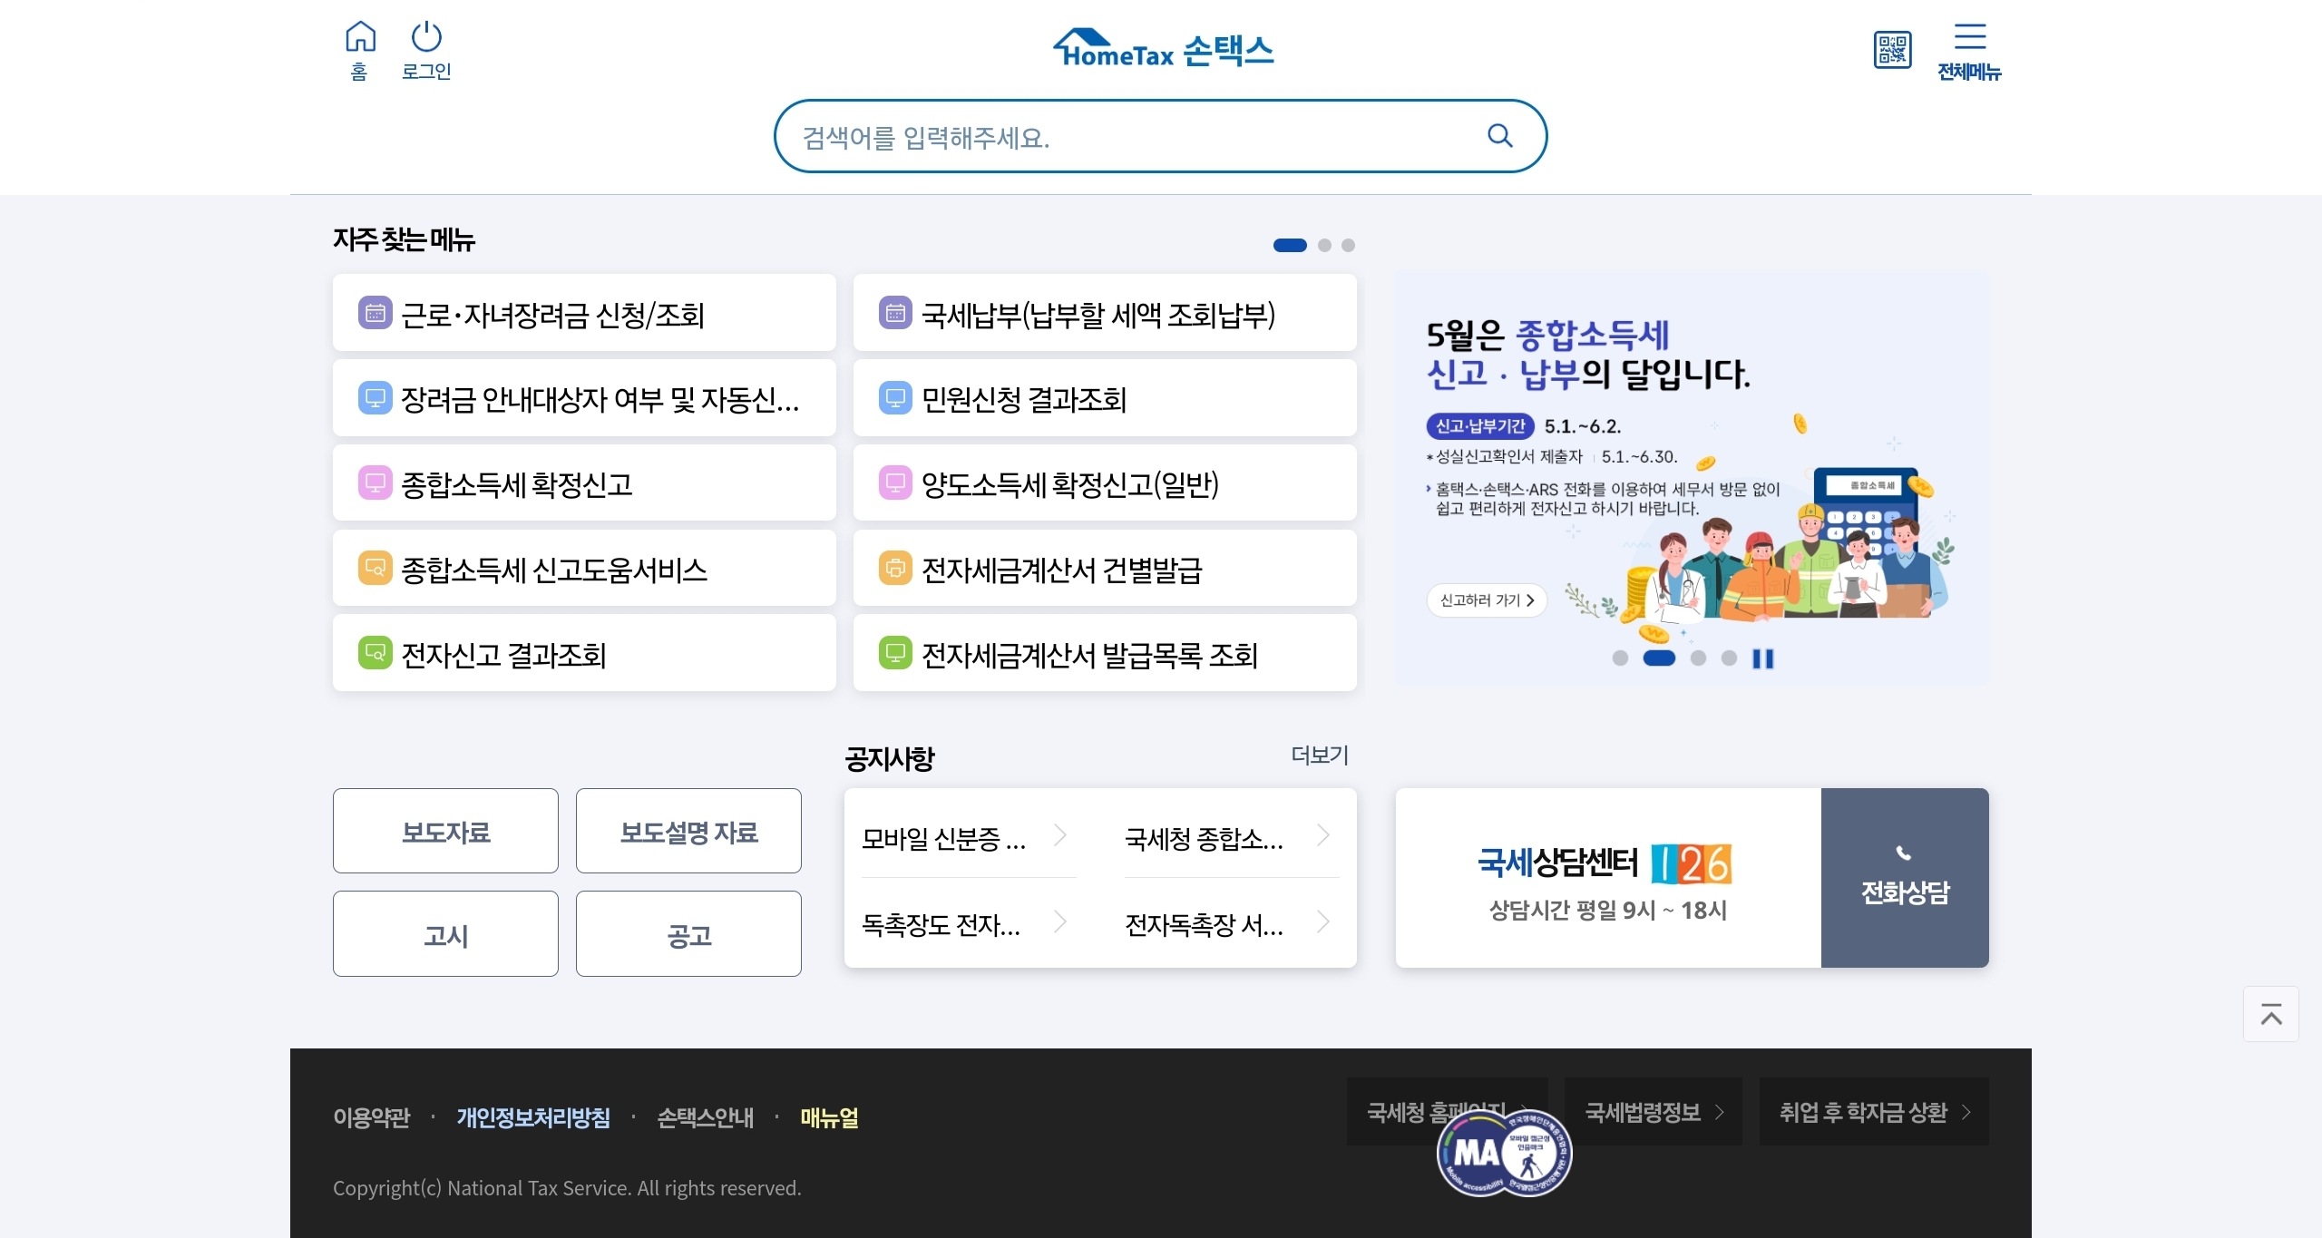Click the 전화상담 phone button

click(1904, 877)
